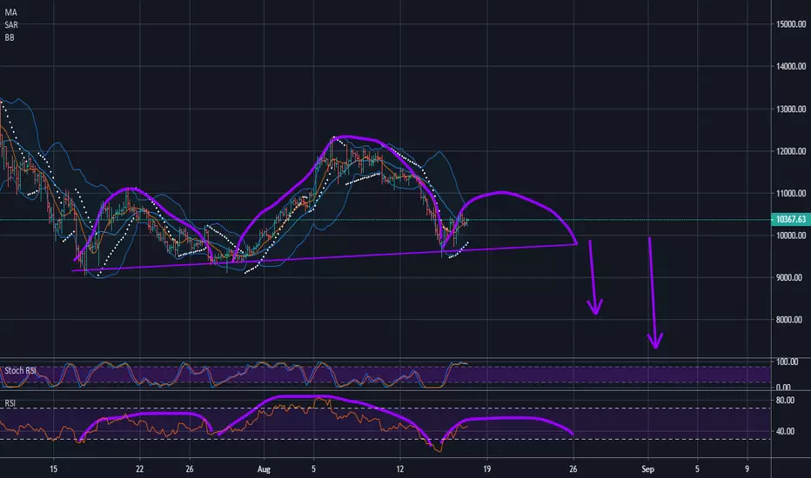
Task: Click the 19 date label on time axis
Action: tap(486, 469)
